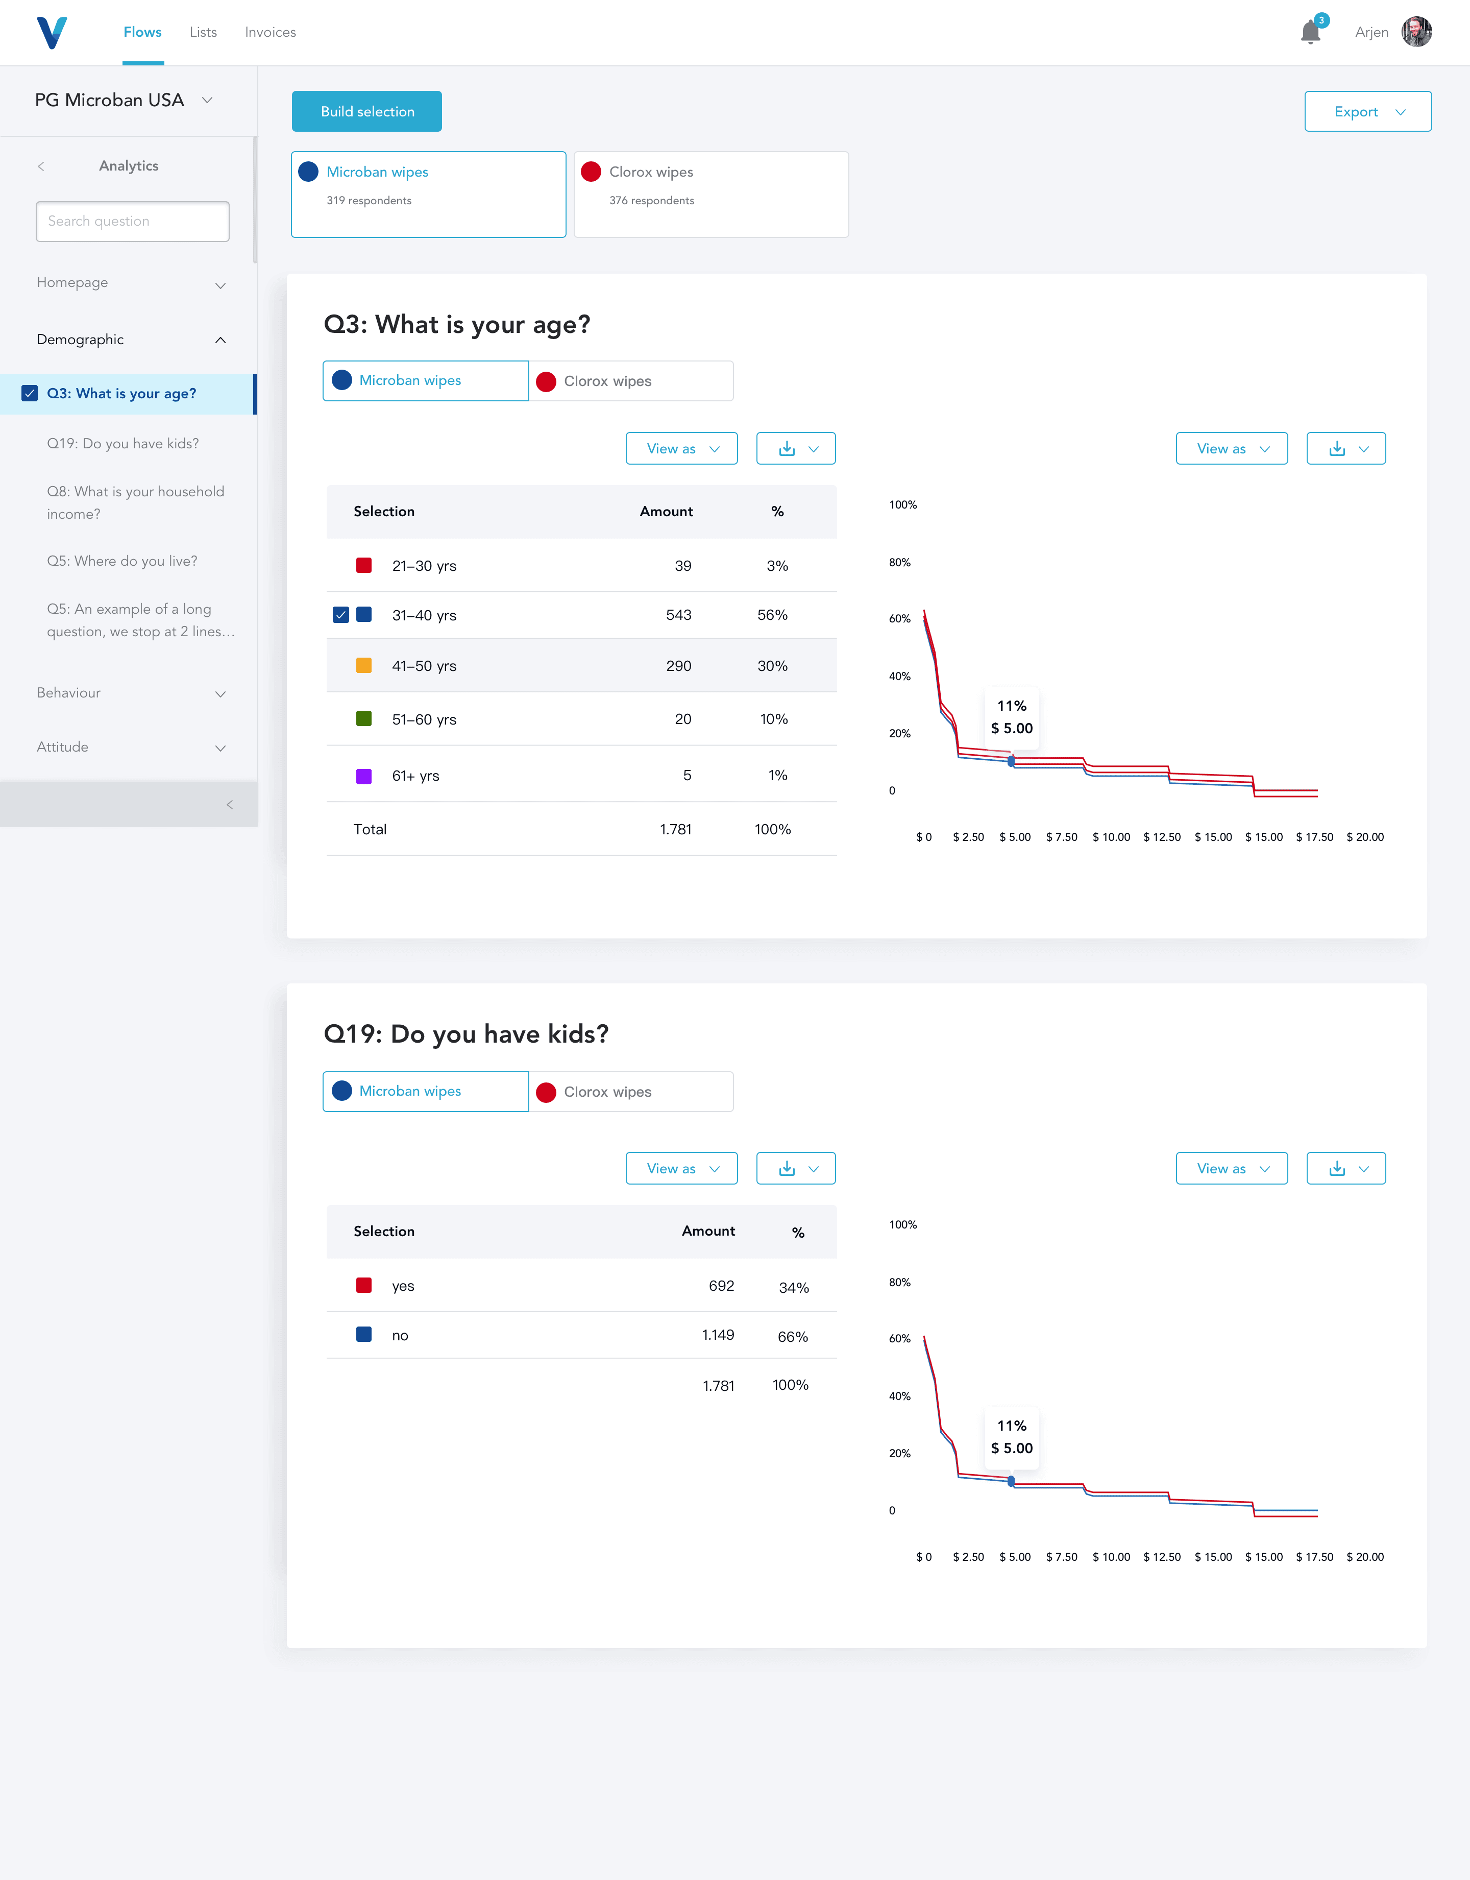Toggle the 31–40 yrs row checkbox

pos(341,615)
